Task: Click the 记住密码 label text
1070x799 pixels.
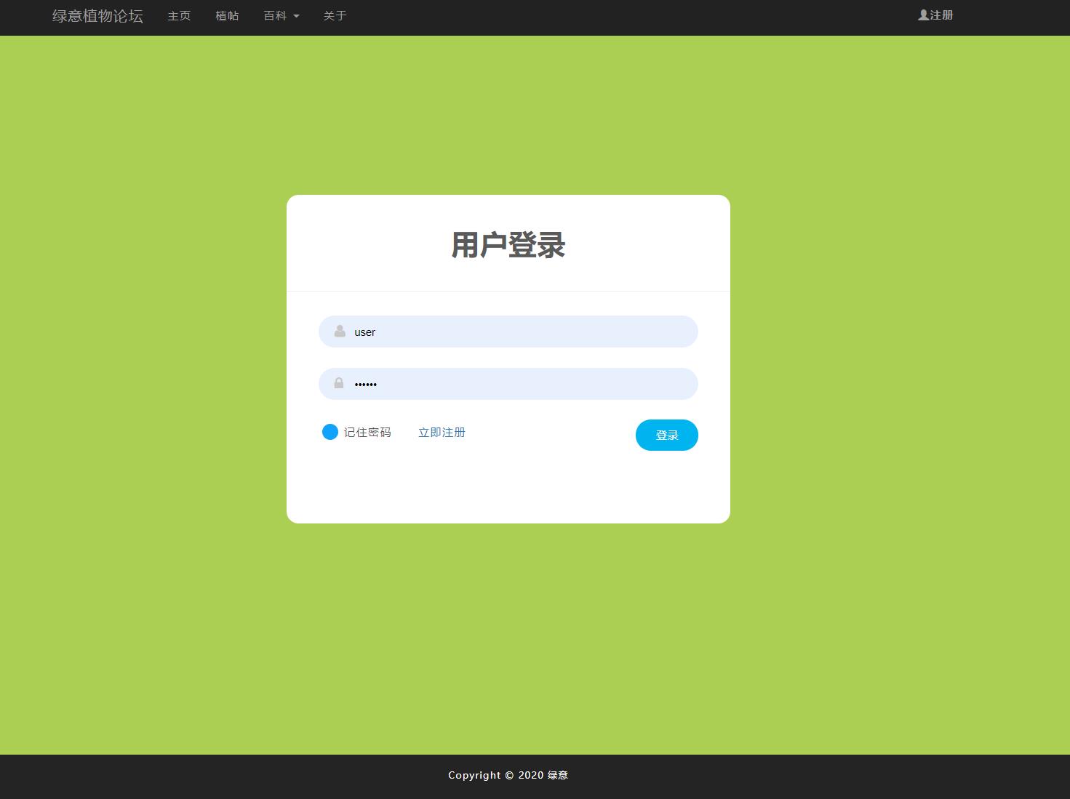Action: pos(367,432)
